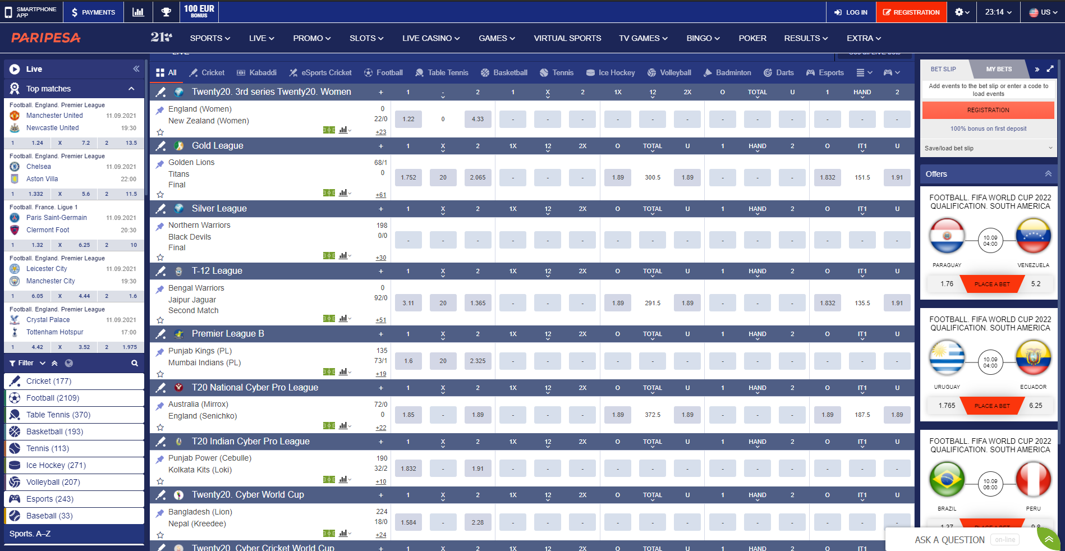The height and width of the screenshot is (551, 1065).
Task: Select the All sports tab
Action: pyautogui.click(x=166, y=73)
